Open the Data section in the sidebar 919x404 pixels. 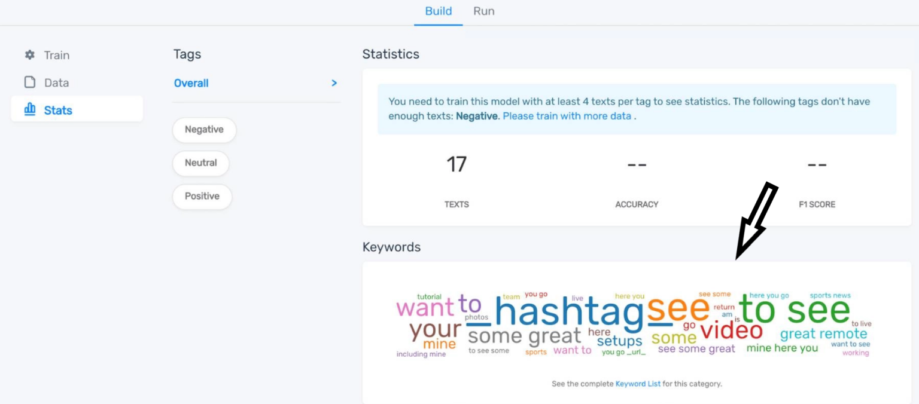[x=57, y=82]
